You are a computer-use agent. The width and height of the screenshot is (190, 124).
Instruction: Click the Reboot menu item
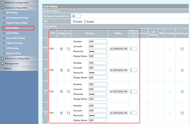pyautogui.click(x=7, y=69)
